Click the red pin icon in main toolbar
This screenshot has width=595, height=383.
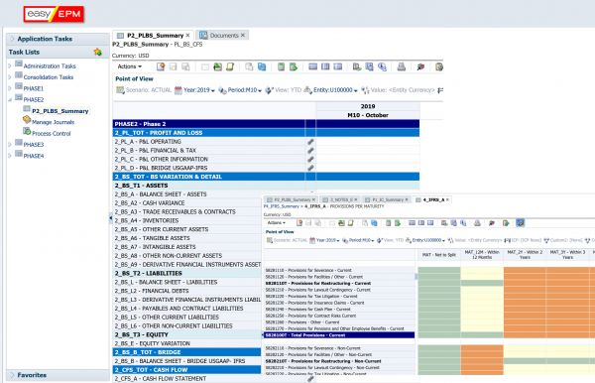tap(420, 66)
